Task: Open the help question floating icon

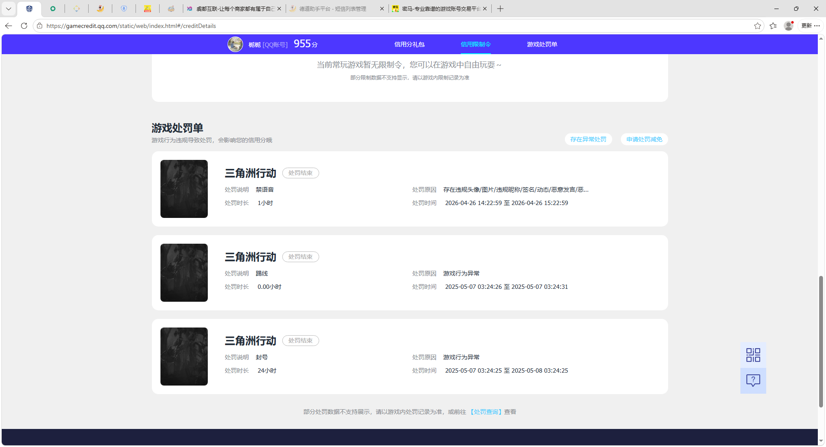Action: coord(753,381)
